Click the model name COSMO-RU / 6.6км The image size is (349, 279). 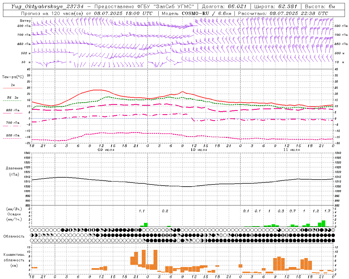point(207,13)
